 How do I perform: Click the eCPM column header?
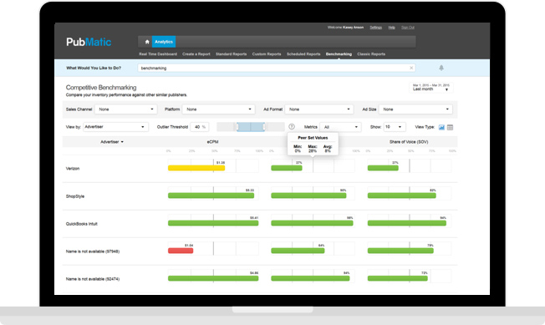(212, 142)
